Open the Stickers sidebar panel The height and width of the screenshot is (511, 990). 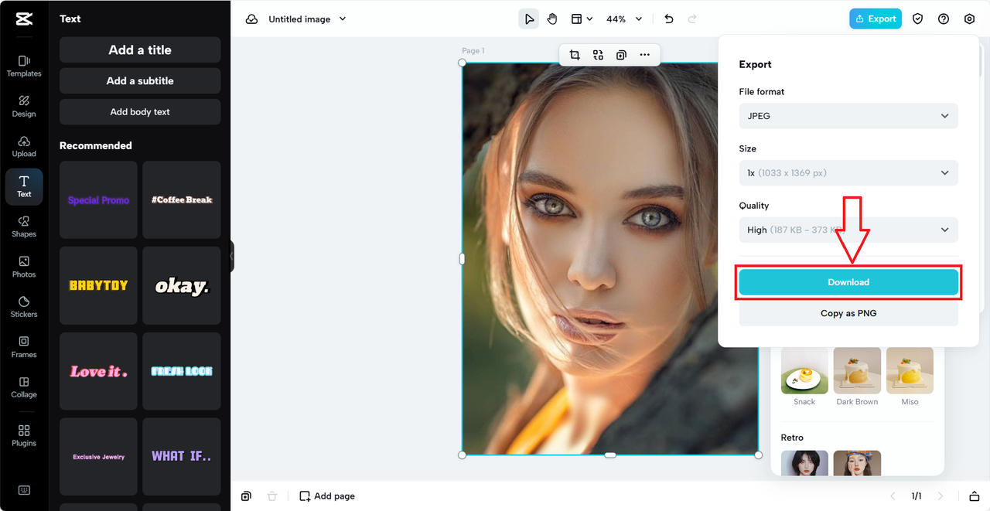click(24, 307)
